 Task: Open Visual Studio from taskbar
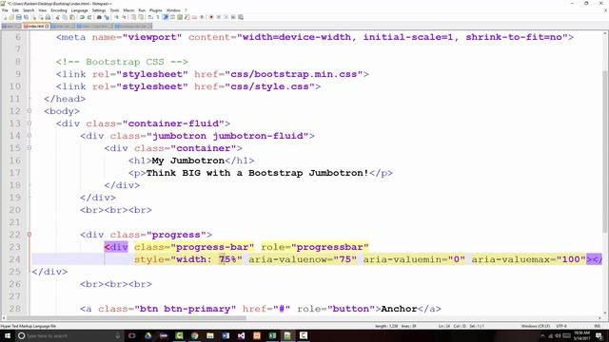(241, 335)
